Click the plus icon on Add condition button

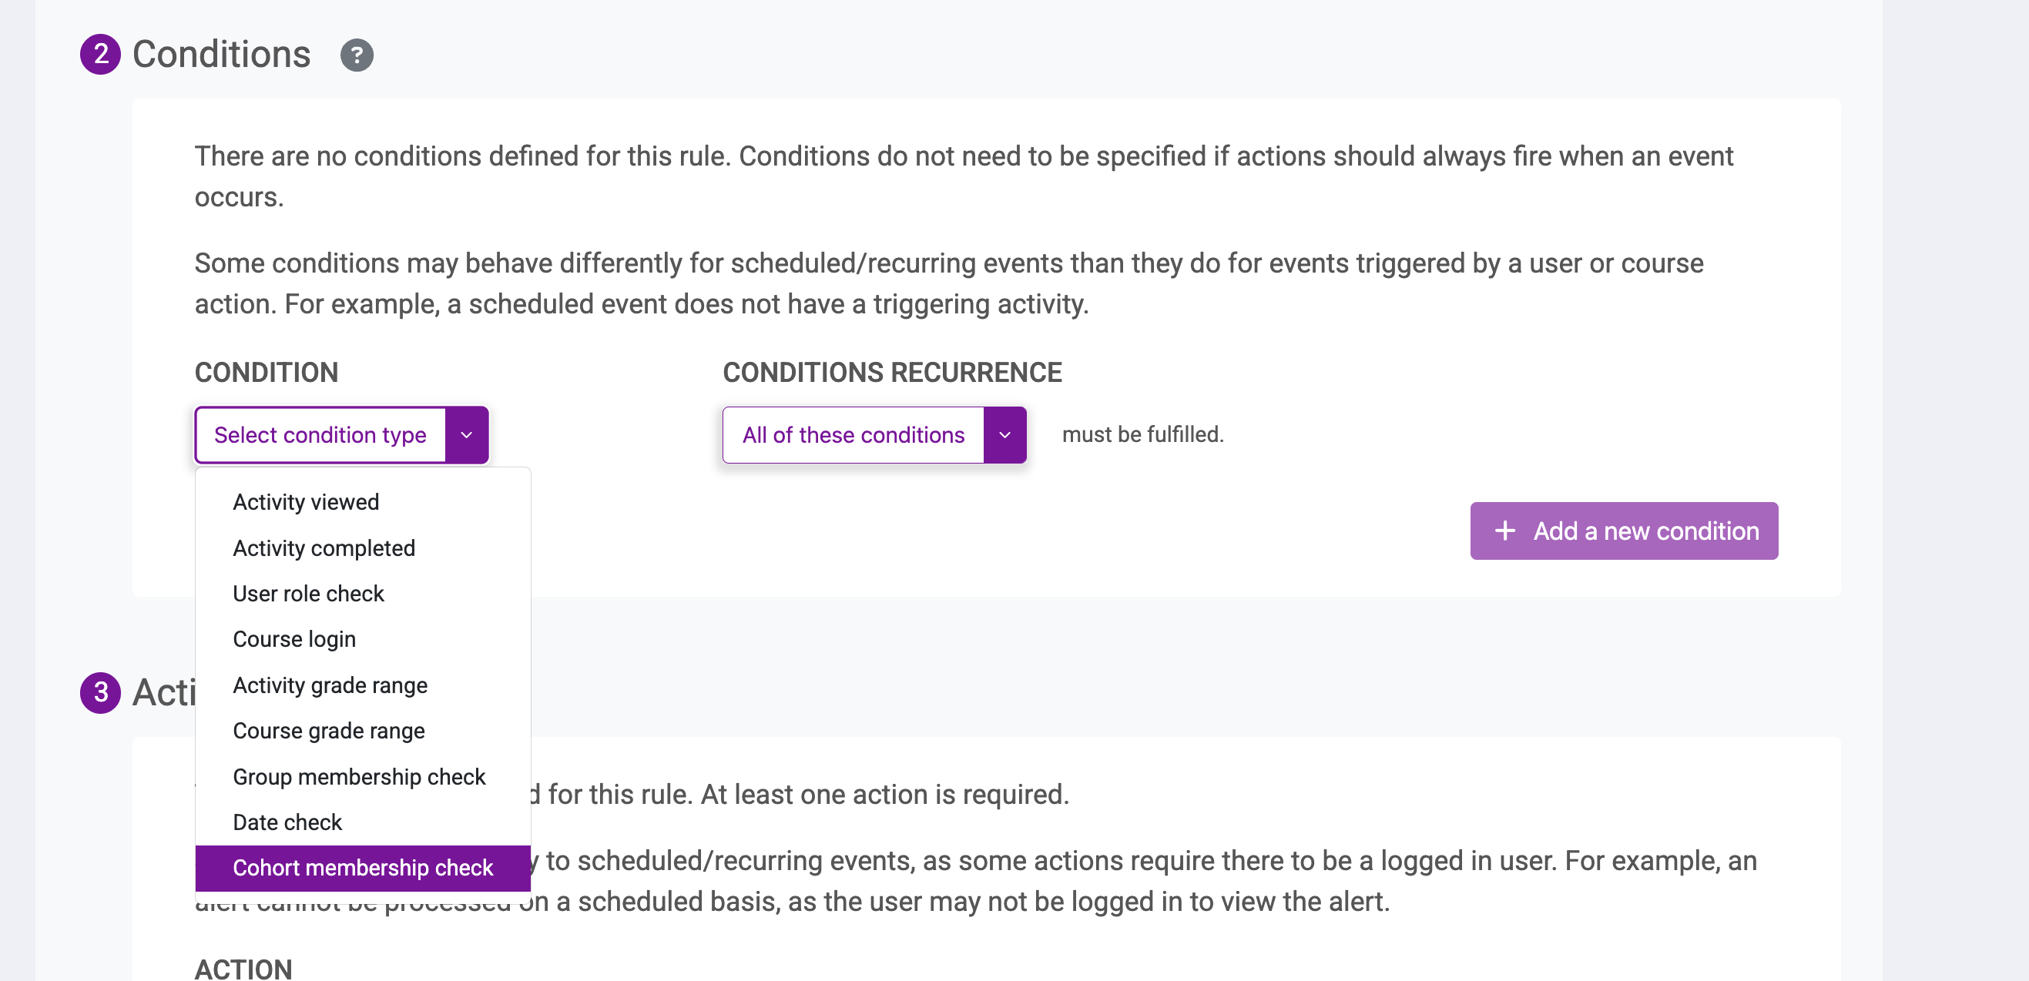point(1504,531)
